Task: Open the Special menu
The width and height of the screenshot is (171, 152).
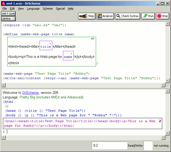Action: coord(60,9)
